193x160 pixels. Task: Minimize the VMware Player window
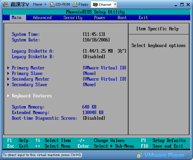pos(175,4)
